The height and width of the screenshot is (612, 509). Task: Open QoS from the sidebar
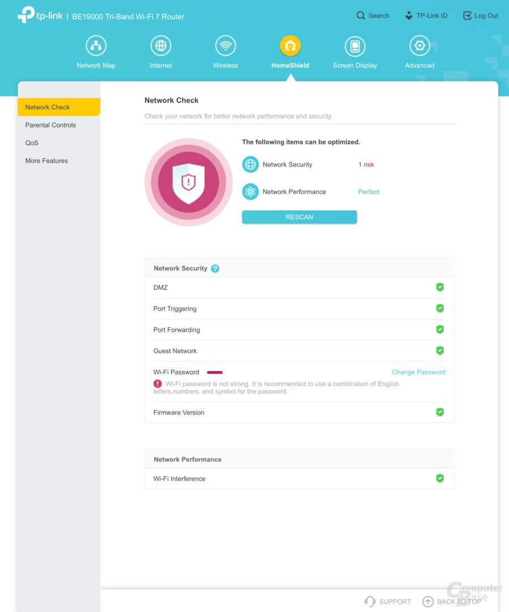coord(32,143)
